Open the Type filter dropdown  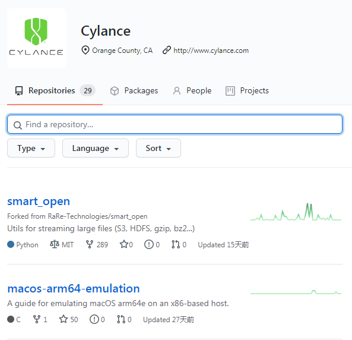(x=31, y=148)
